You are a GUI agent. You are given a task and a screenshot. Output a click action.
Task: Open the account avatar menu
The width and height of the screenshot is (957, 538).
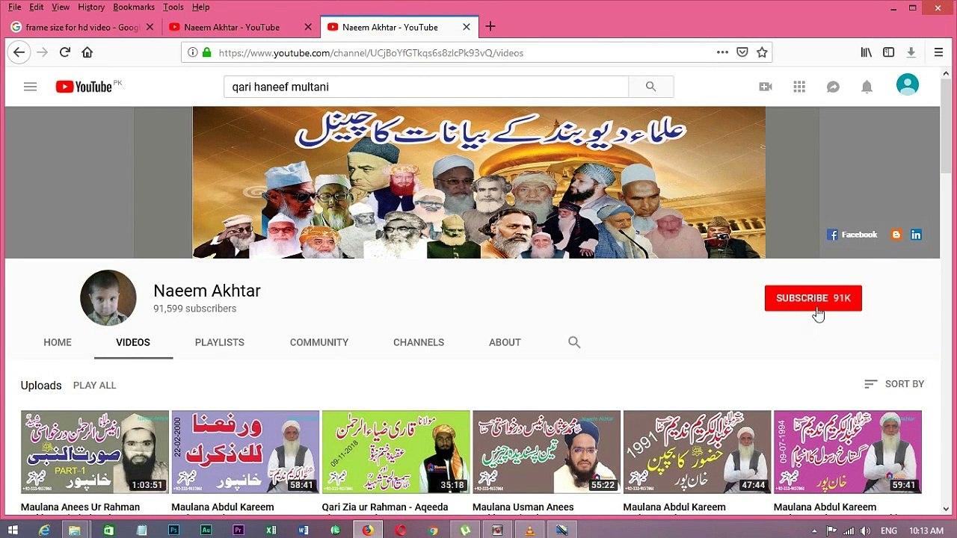point(908,85)
